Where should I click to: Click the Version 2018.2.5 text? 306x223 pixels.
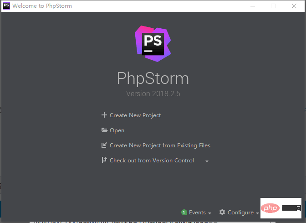coord(153,93)
